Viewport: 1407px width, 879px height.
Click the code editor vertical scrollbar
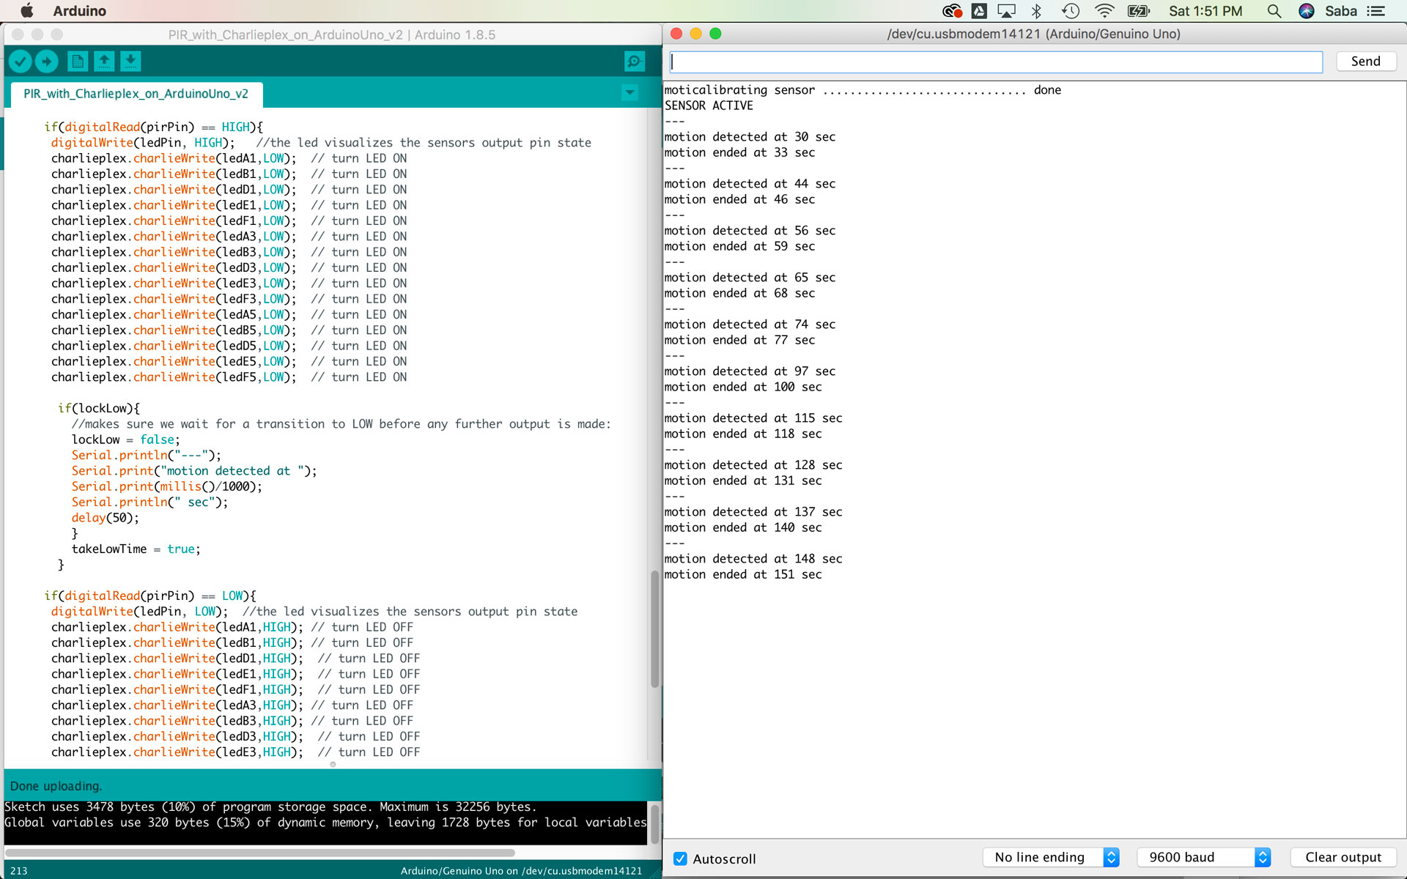pos(654,628)
